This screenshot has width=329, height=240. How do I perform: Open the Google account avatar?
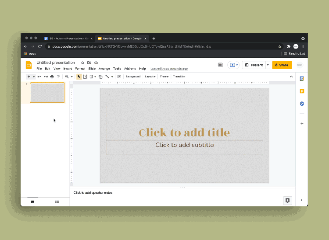300,65
